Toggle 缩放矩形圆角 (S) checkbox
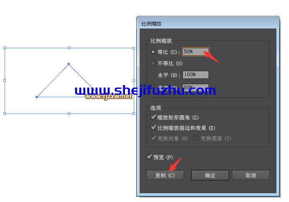 [x=153, y=117]
